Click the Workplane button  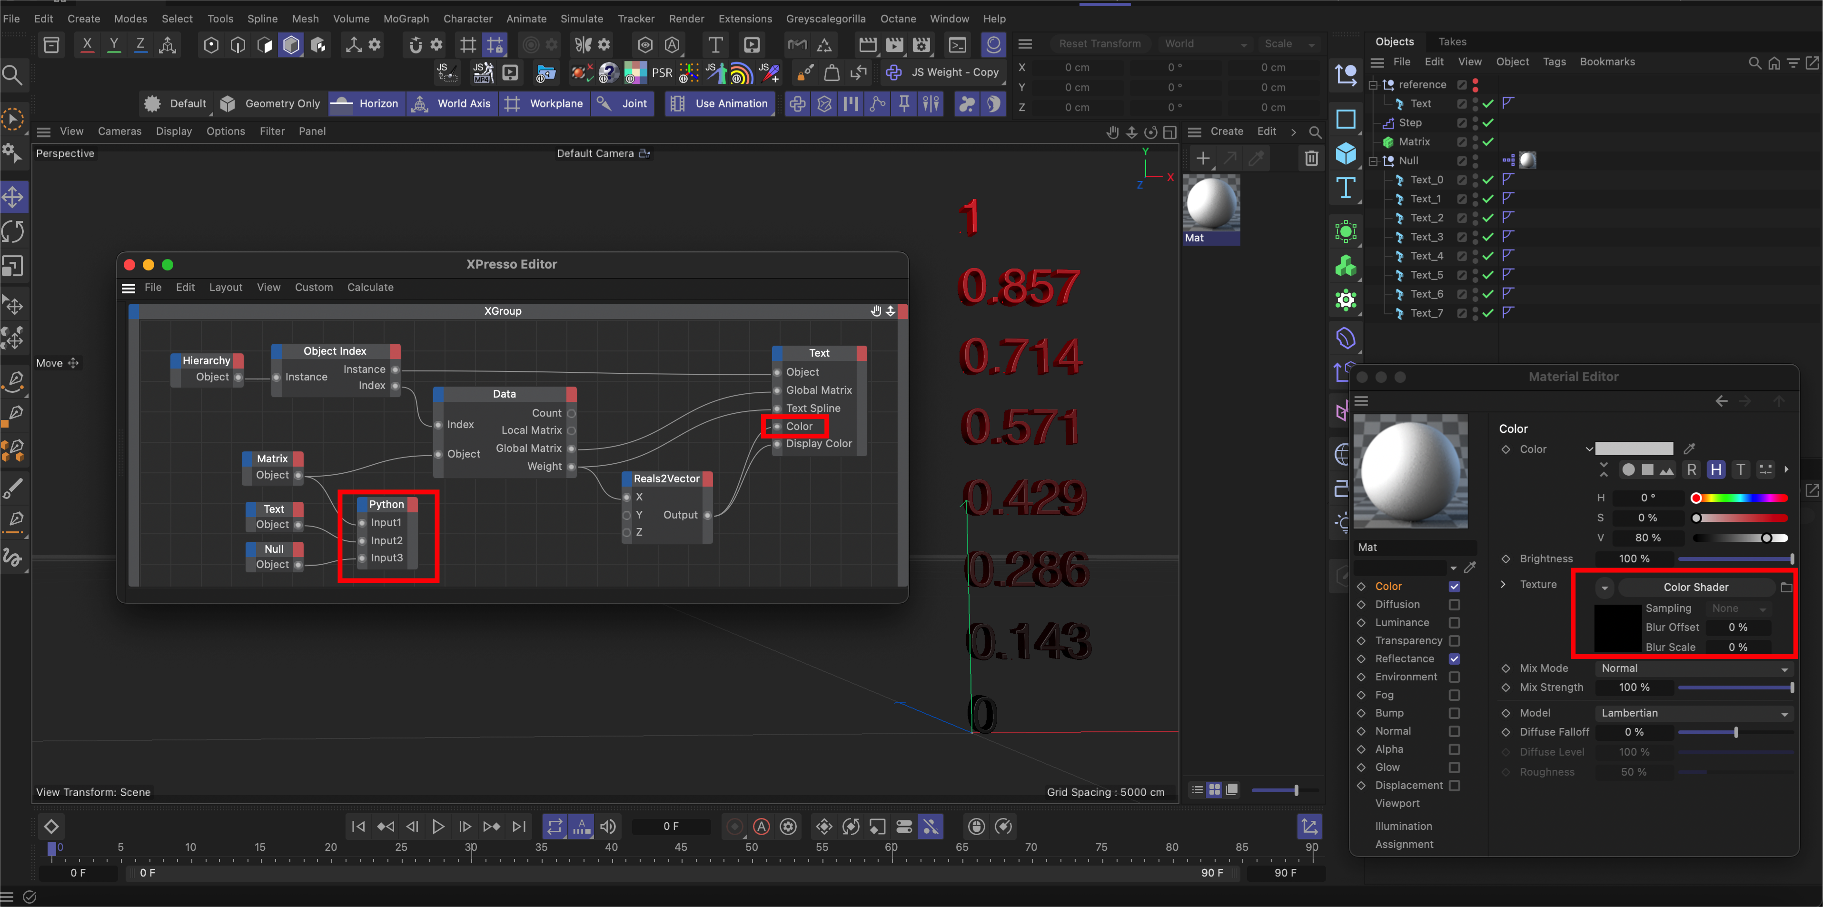(544, 103)
